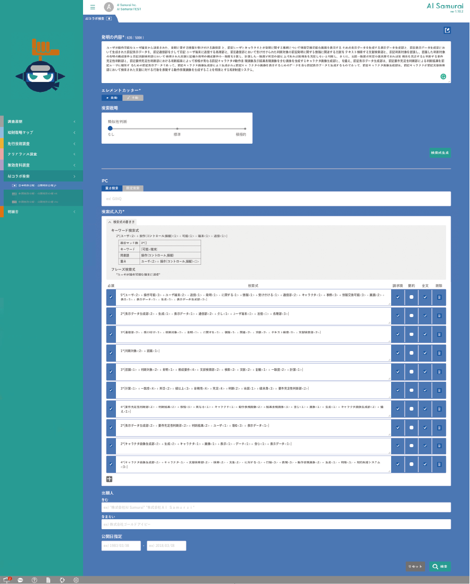Click the plus icon to add formula row
This screenshot has width=470, height=584.
pos(109,478)
